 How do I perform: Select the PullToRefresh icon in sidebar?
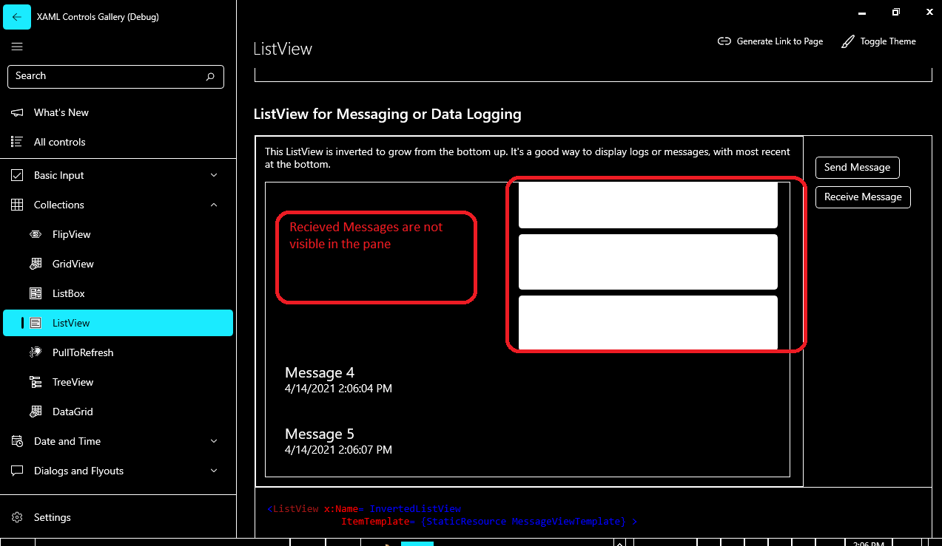36,352
